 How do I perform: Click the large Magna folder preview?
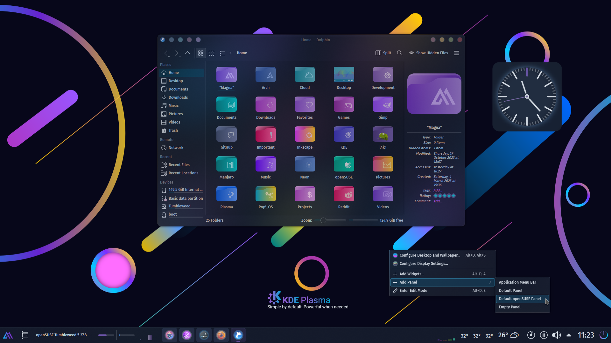click(434, 94)
